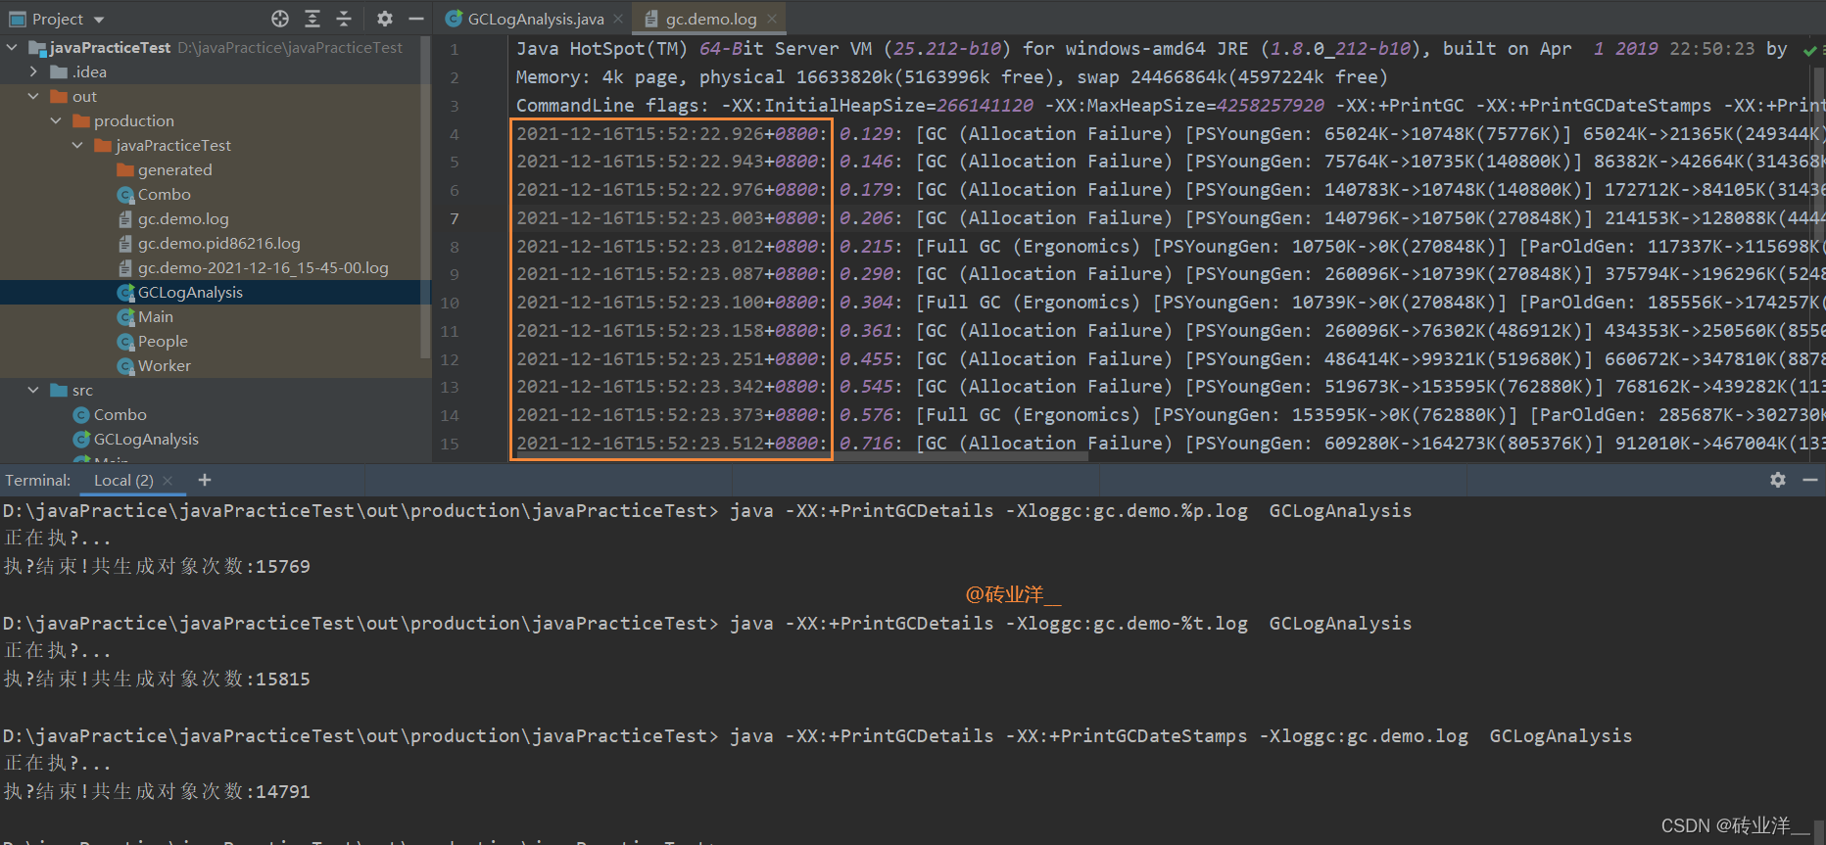The width and height of the screenshot is (1826, 845).
Task: Click the Collapse All icon in Project toolbar
Action: click(344, 19)
